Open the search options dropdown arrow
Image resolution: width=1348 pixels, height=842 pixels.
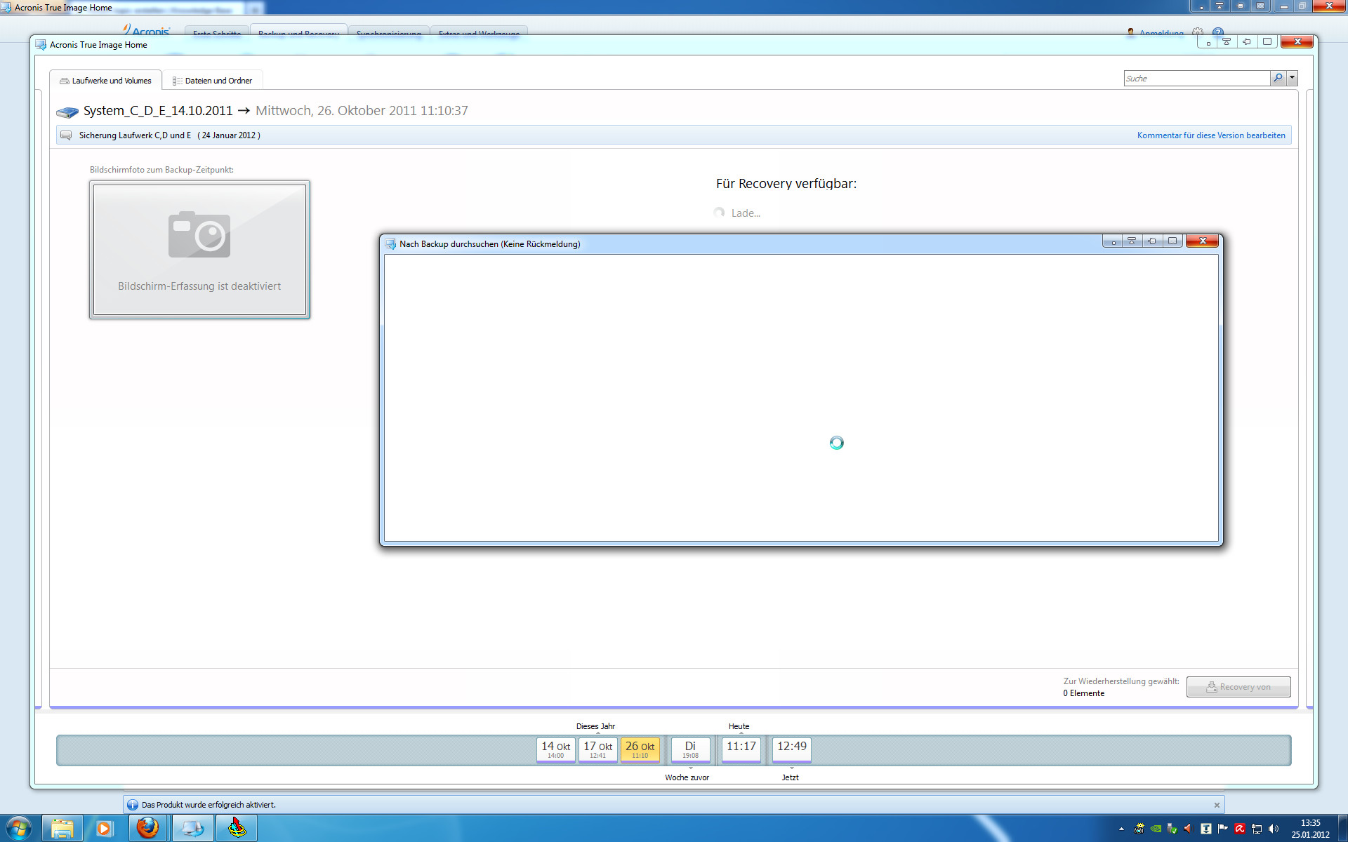1292,78
